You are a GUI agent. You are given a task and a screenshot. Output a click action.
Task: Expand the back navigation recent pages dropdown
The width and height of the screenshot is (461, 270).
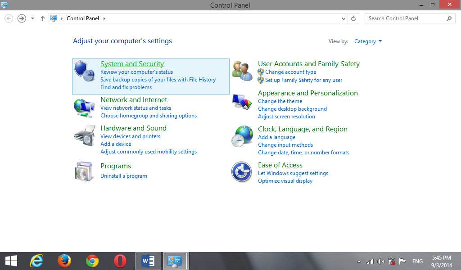32,18
